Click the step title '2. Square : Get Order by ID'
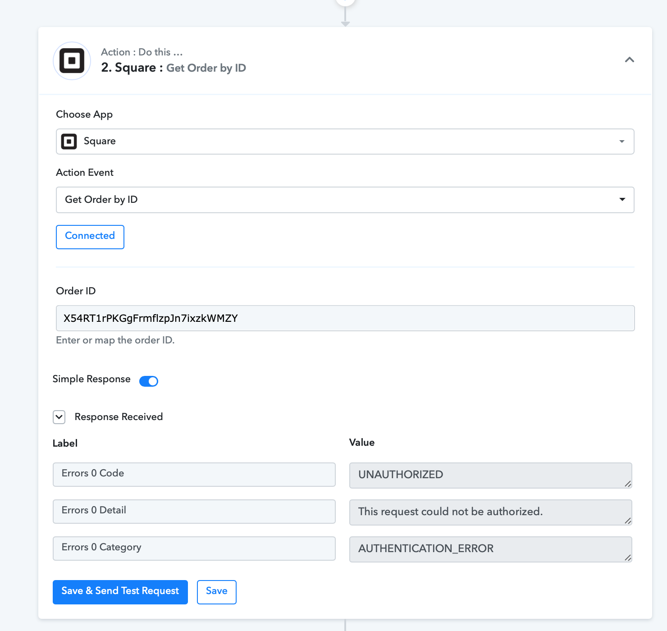The width and height of the screenshot is (667, 631). coord(174,68)
